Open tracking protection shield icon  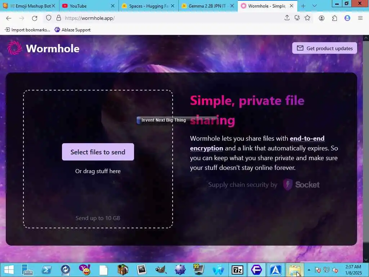(x=49, y=18)
